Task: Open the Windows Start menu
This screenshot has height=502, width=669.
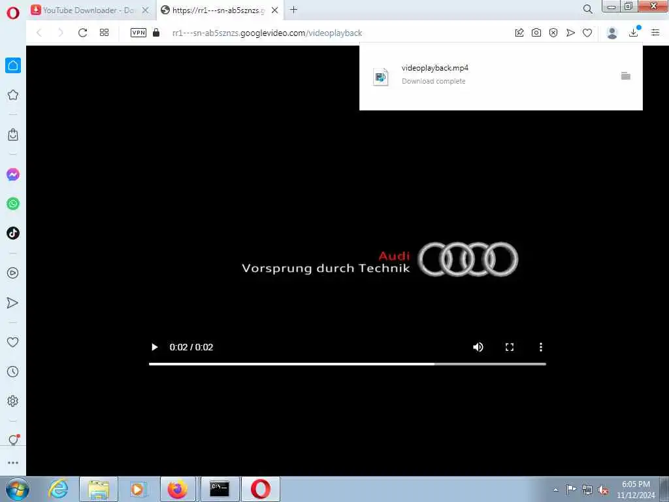Action: pyautogui.click(x=17, y=489)
